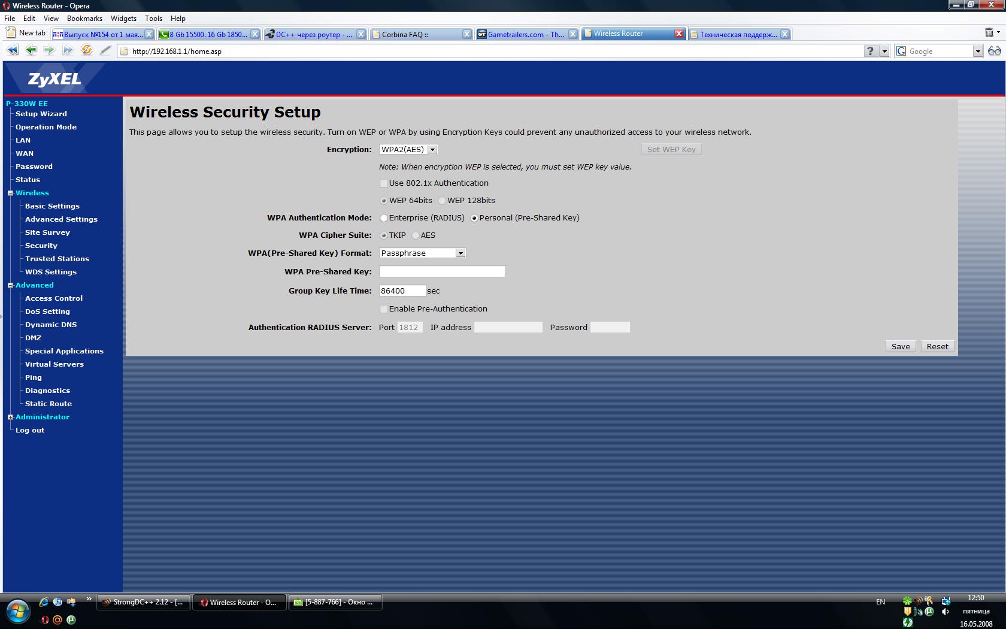
Task: Open the Encryption dropdown showing WPA2(AES)
Action: pyautogui.click(x=408, y=149)
